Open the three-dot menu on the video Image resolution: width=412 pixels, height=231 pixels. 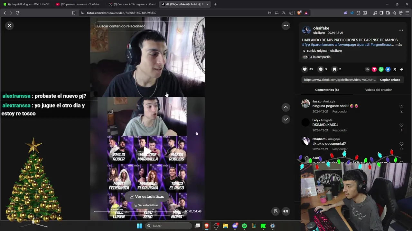click(286, 26)
